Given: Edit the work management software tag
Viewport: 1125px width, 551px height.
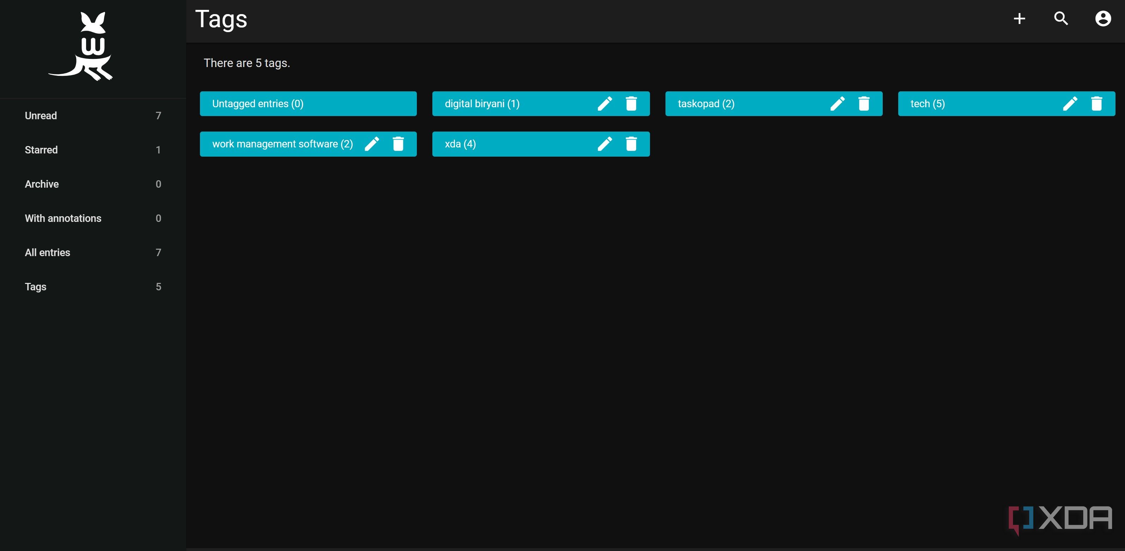Looking at the screenshot, I should (372, 144).
